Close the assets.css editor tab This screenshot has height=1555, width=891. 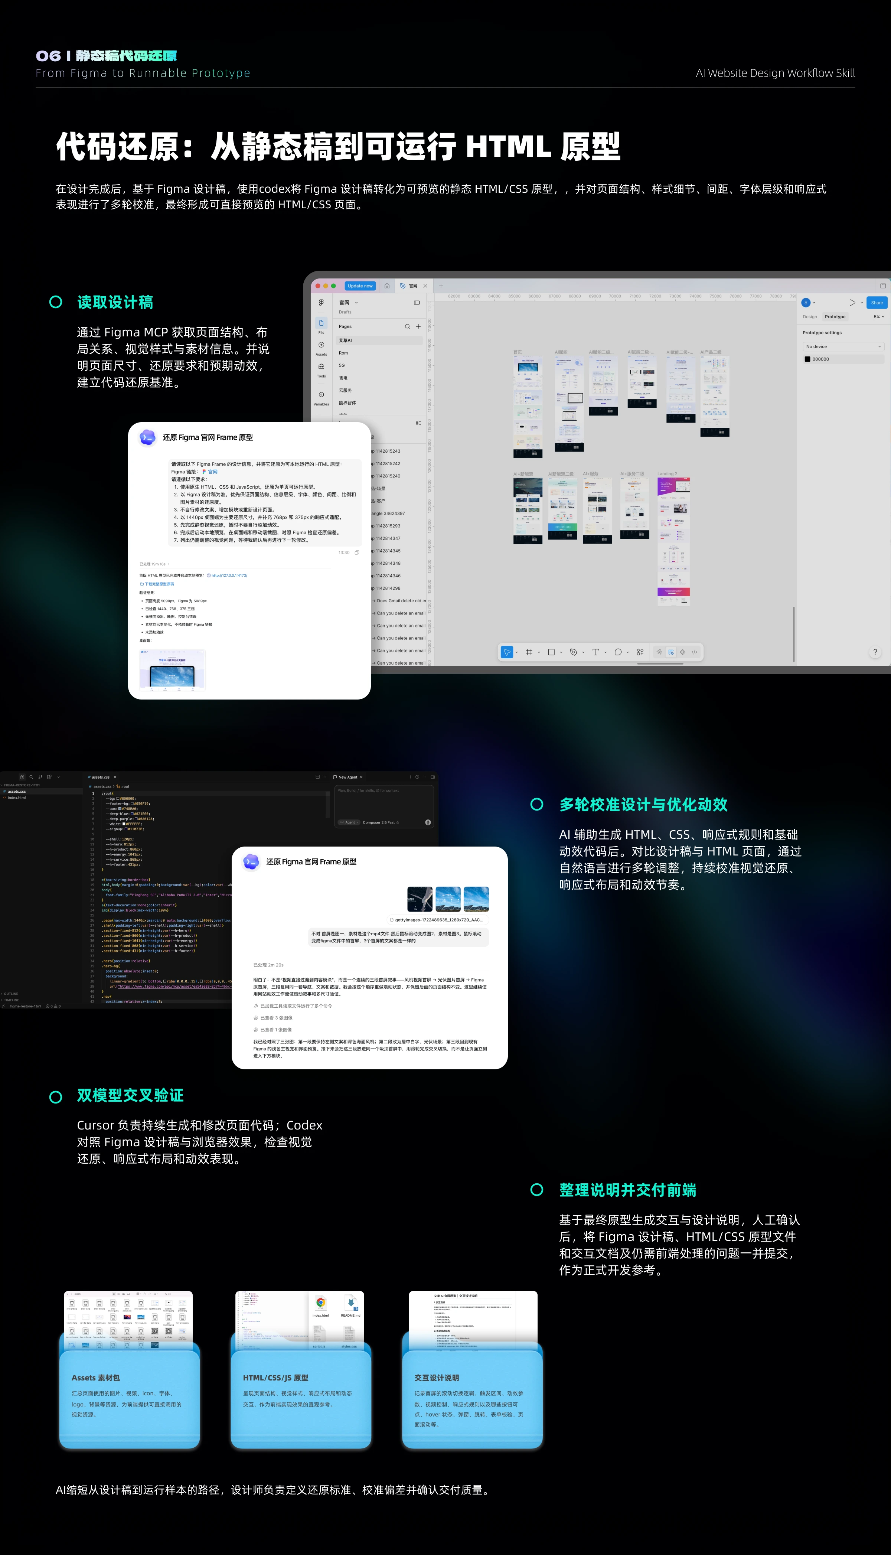point(114,777)
